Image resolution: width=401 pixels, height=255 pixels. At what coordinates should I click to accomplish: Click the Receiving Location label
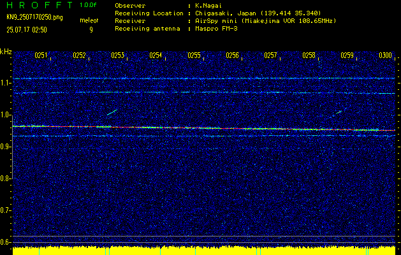pyautogui.click(x=149, y=13)
